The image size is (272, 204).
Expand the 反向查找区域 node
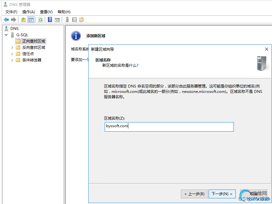pos(12,48)
